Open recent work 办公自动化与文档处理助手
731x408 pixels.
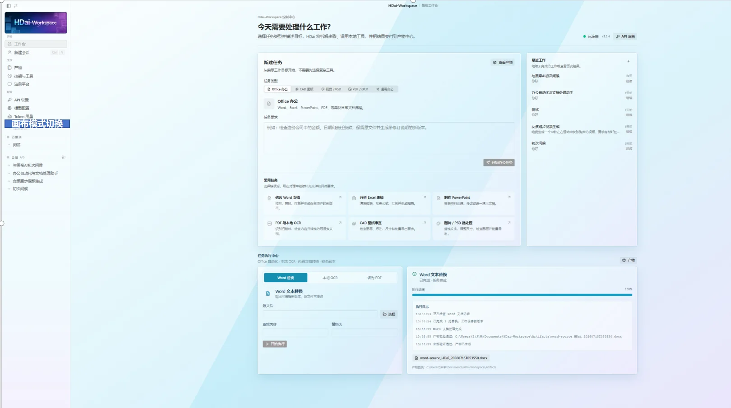[582, 95]
